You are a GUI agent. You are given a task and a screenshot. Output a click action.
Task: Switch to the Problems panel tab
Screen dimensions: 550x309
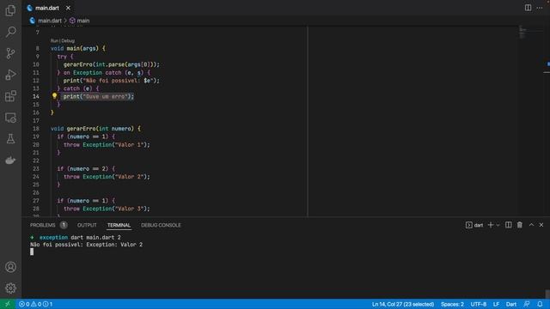42,225
